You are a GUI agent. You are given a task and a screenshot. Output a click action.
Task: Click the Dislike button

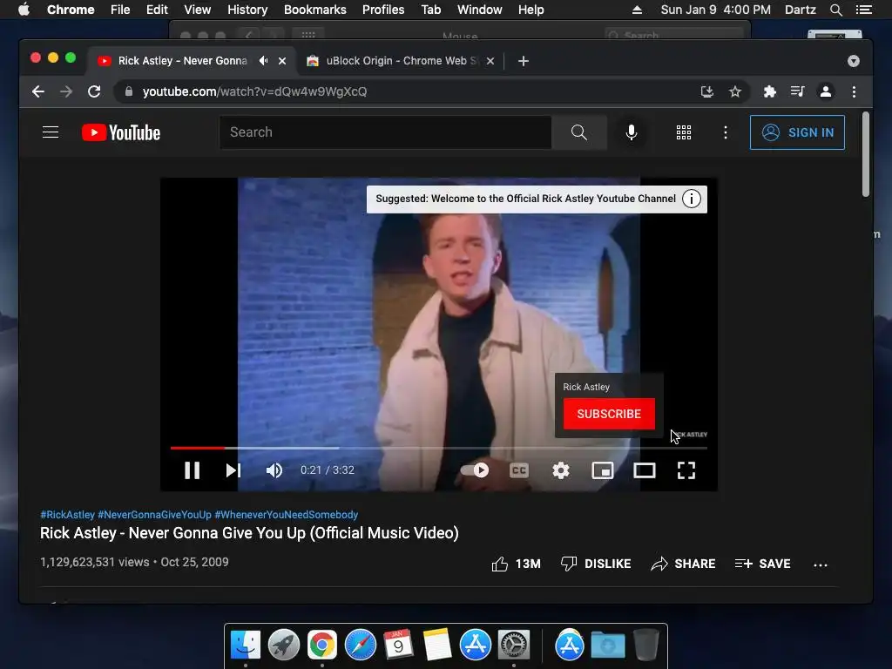tap(596, 564)
